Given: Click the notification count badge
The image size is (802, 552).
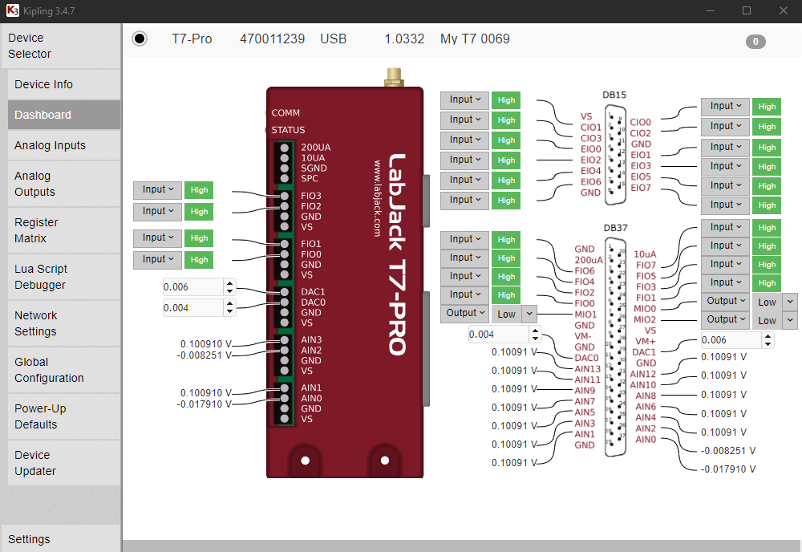Looking at the screenshot, I should point(755,41).
